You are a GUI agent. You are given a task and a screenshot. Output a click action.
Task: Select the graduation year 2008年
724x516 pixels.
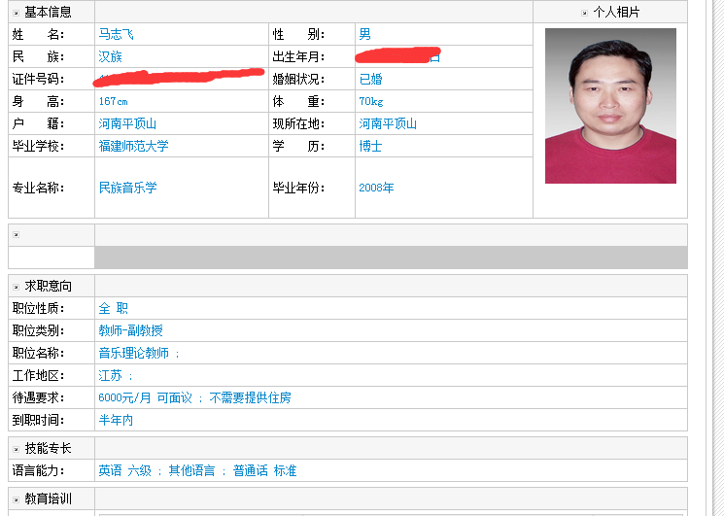(376, 188)
